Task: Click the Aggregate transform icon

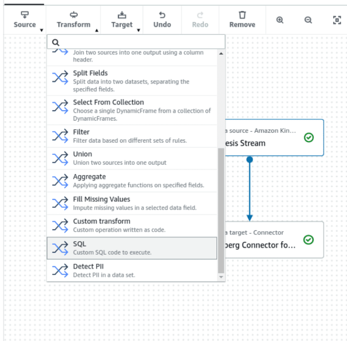Action: pyautogui.click(x=60, y=181)
